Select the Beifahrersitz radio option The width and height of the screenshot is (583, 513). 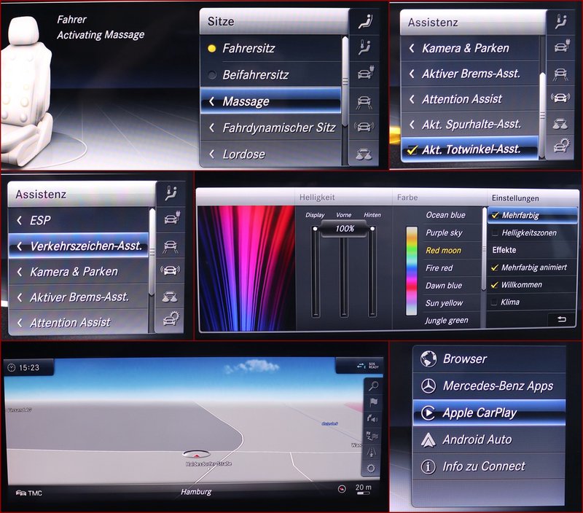point(211,75)
